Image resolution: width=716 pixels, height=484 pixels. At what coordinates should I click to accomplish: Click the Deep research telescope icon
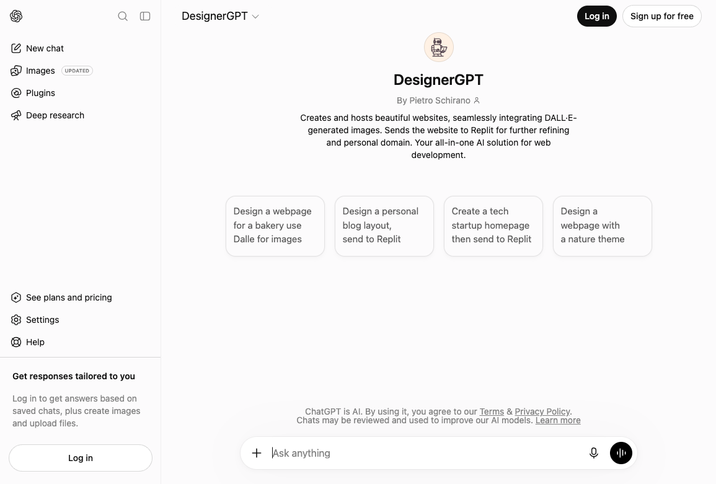point(16,115)
